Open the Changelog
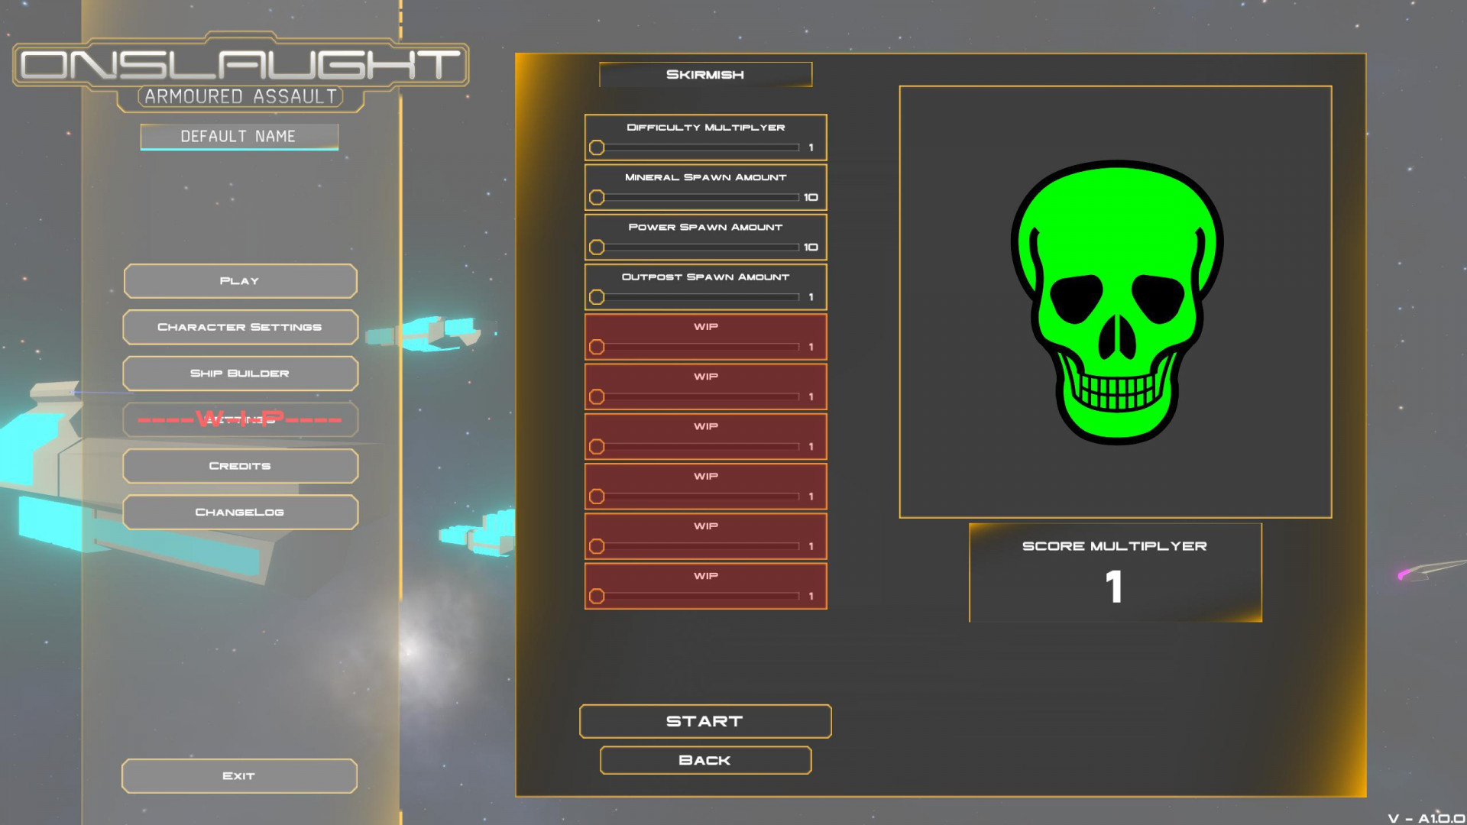Viewport: 1467px width, 825px height. coord(240,512)
